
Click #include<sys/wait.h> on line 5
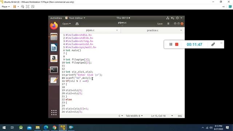pos(81,47)
